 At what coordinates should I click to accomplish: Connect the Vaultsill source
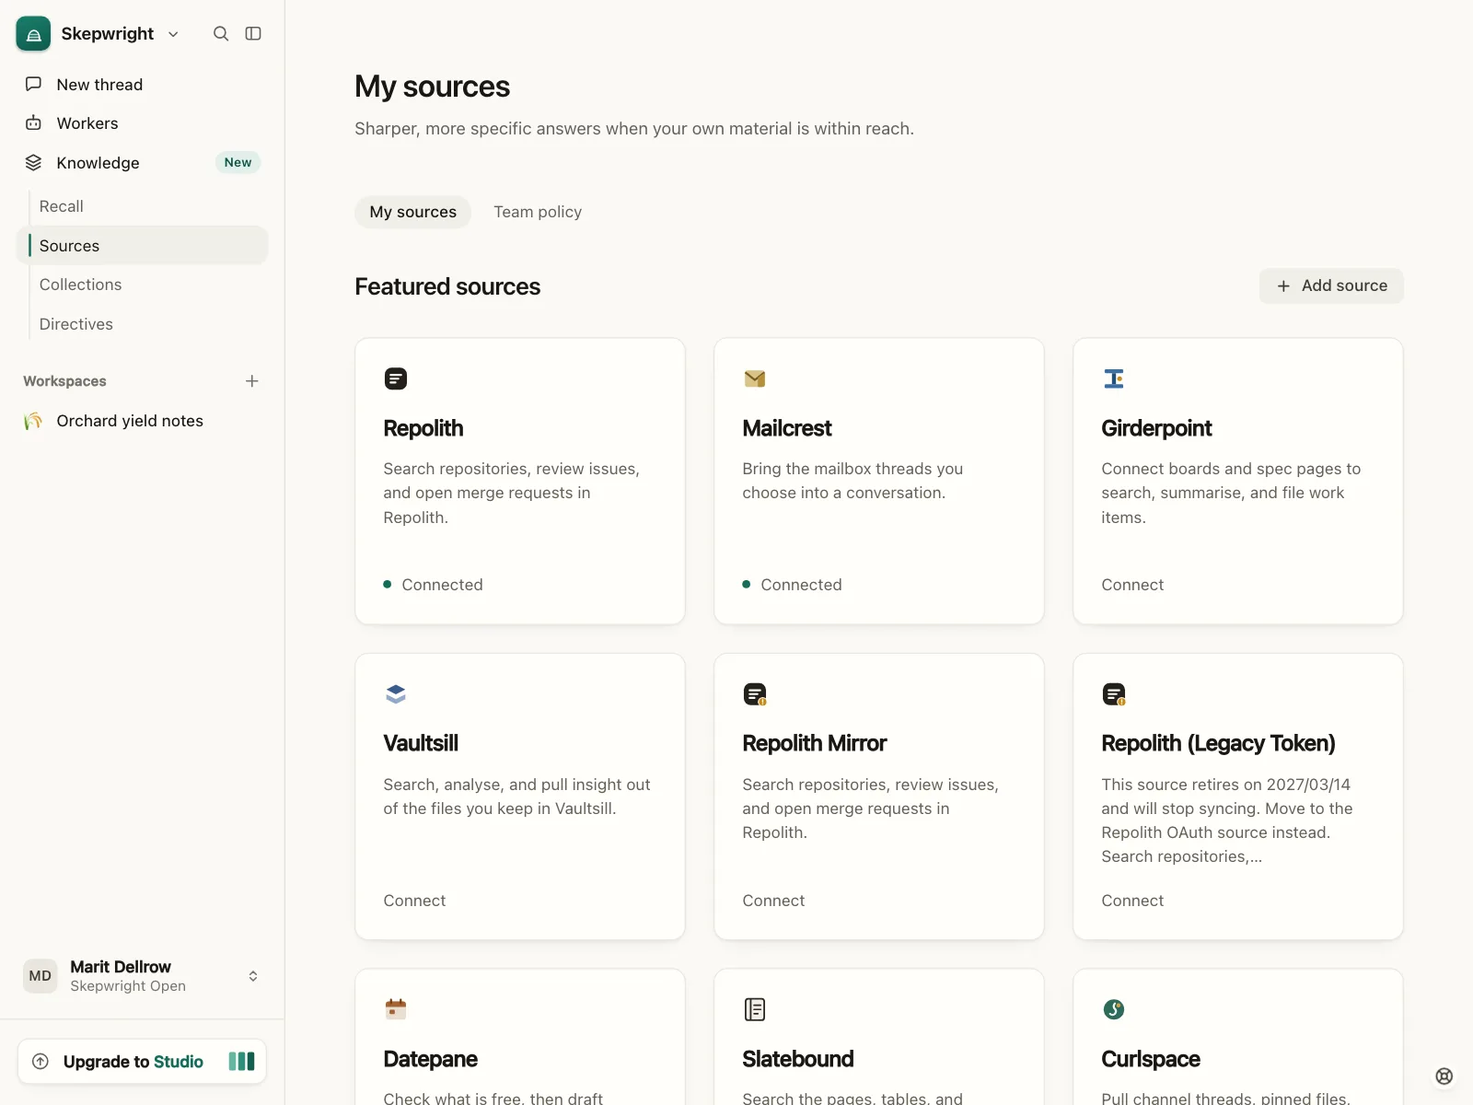point(414,901)
